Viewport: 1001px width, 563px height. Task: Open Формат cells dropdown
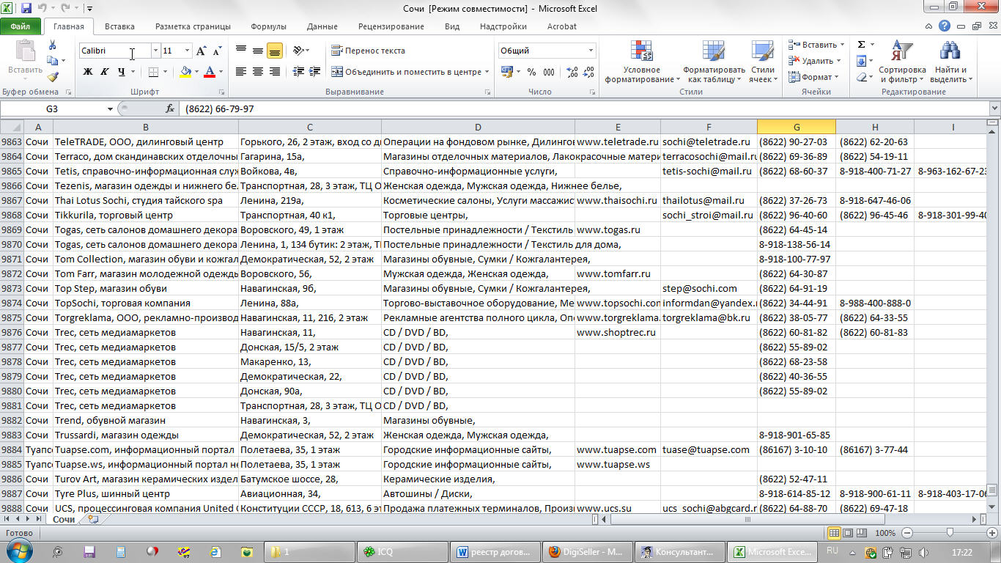point(816,77)
